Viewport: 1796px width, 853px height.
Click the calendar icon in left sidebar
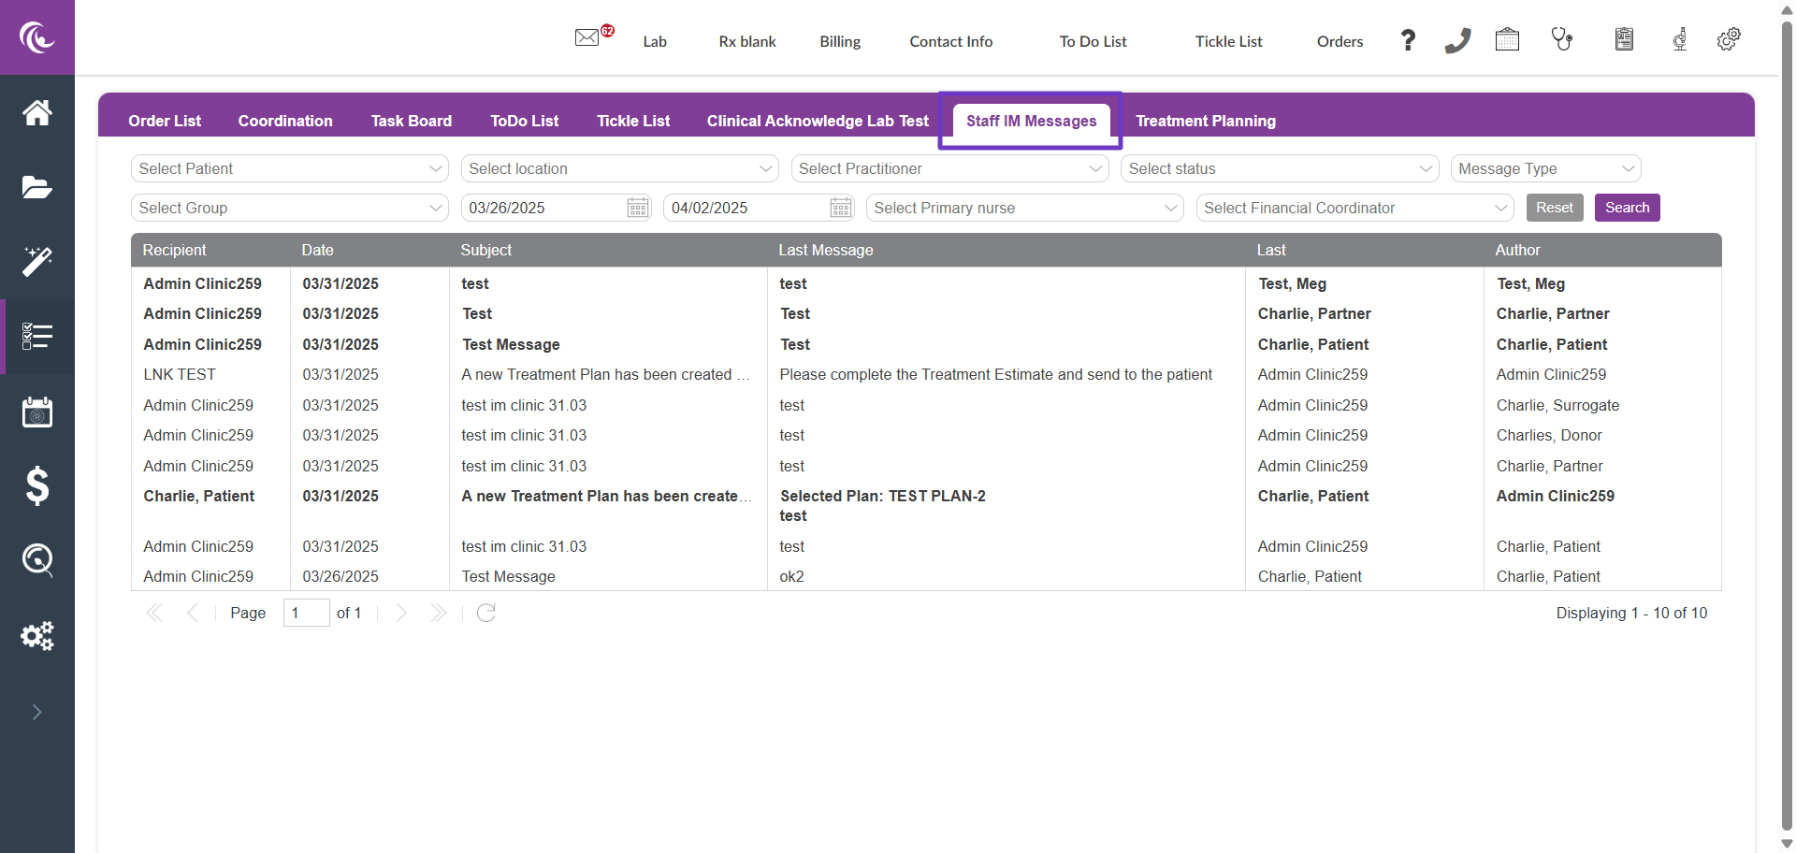(x=37, y=412)
